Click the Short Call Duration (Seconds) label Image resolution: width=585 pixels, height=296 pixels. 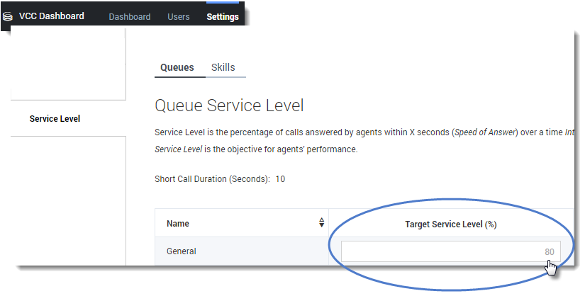211,179
